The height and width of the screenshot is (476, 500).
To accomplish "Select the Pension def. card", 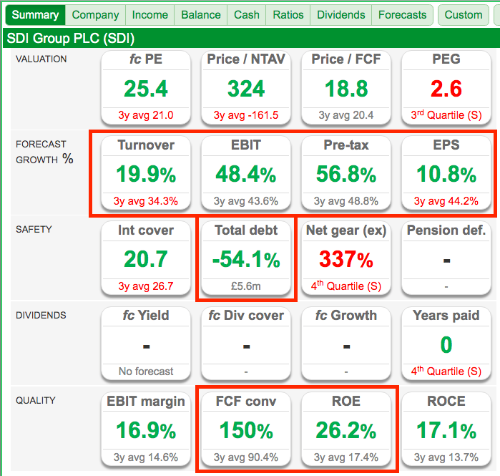I will [x=446, y=258].
